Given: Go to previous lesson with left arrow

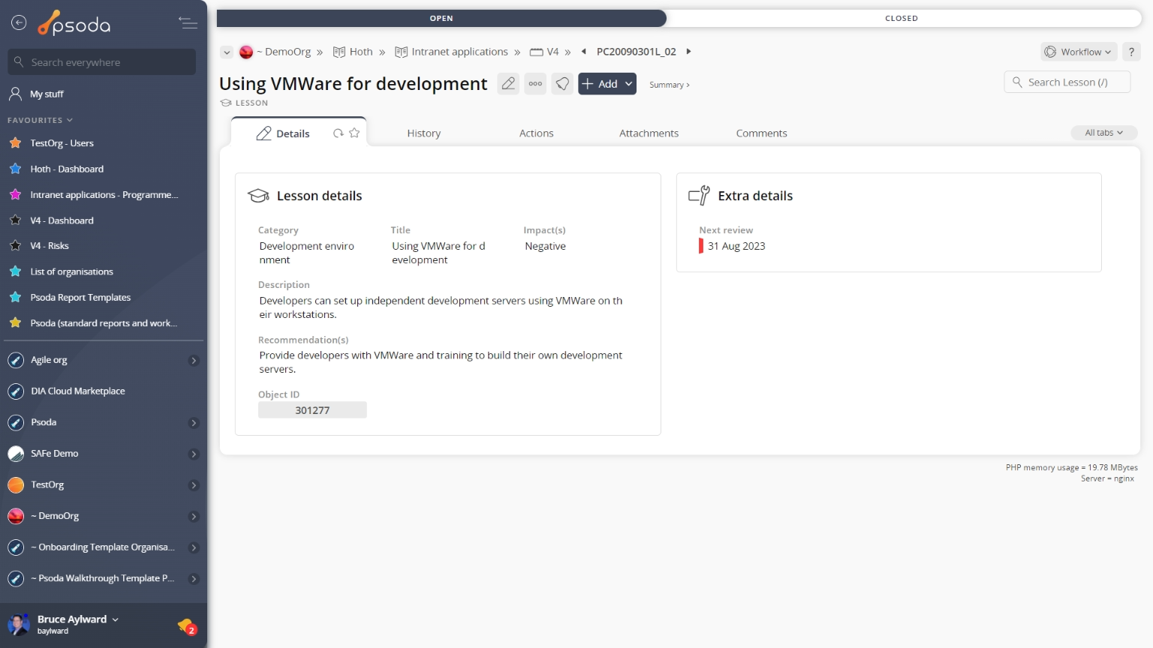Looking at the screenshot, I should click(584, 52).
